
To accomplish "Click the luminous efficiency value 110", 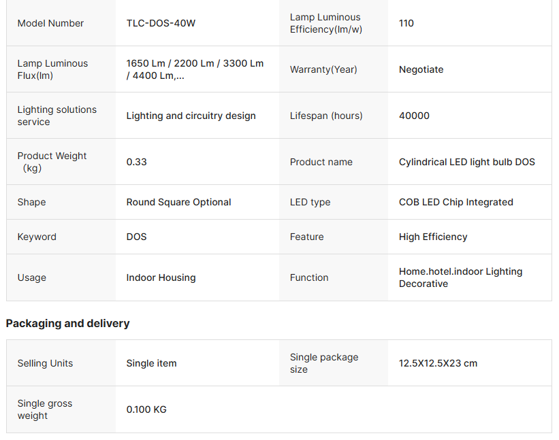I will [x=406, y=23].
